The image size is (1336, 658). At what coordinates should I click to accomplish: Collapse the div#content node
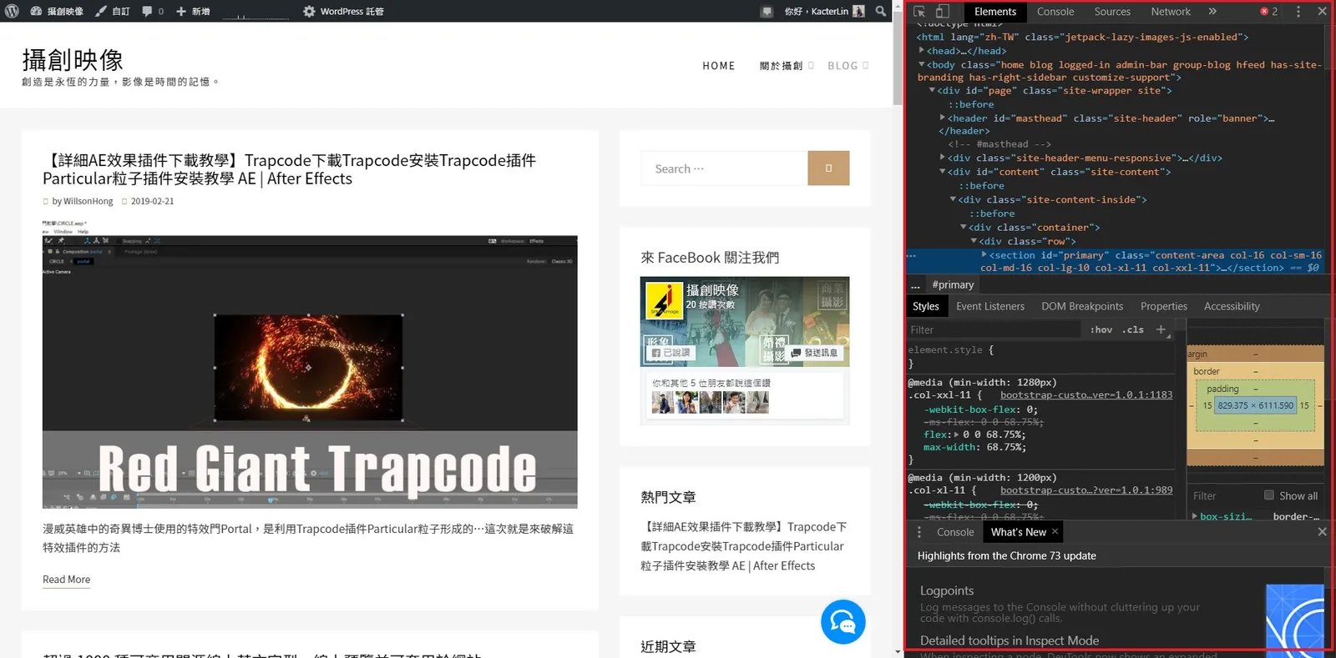pos(943,171)
